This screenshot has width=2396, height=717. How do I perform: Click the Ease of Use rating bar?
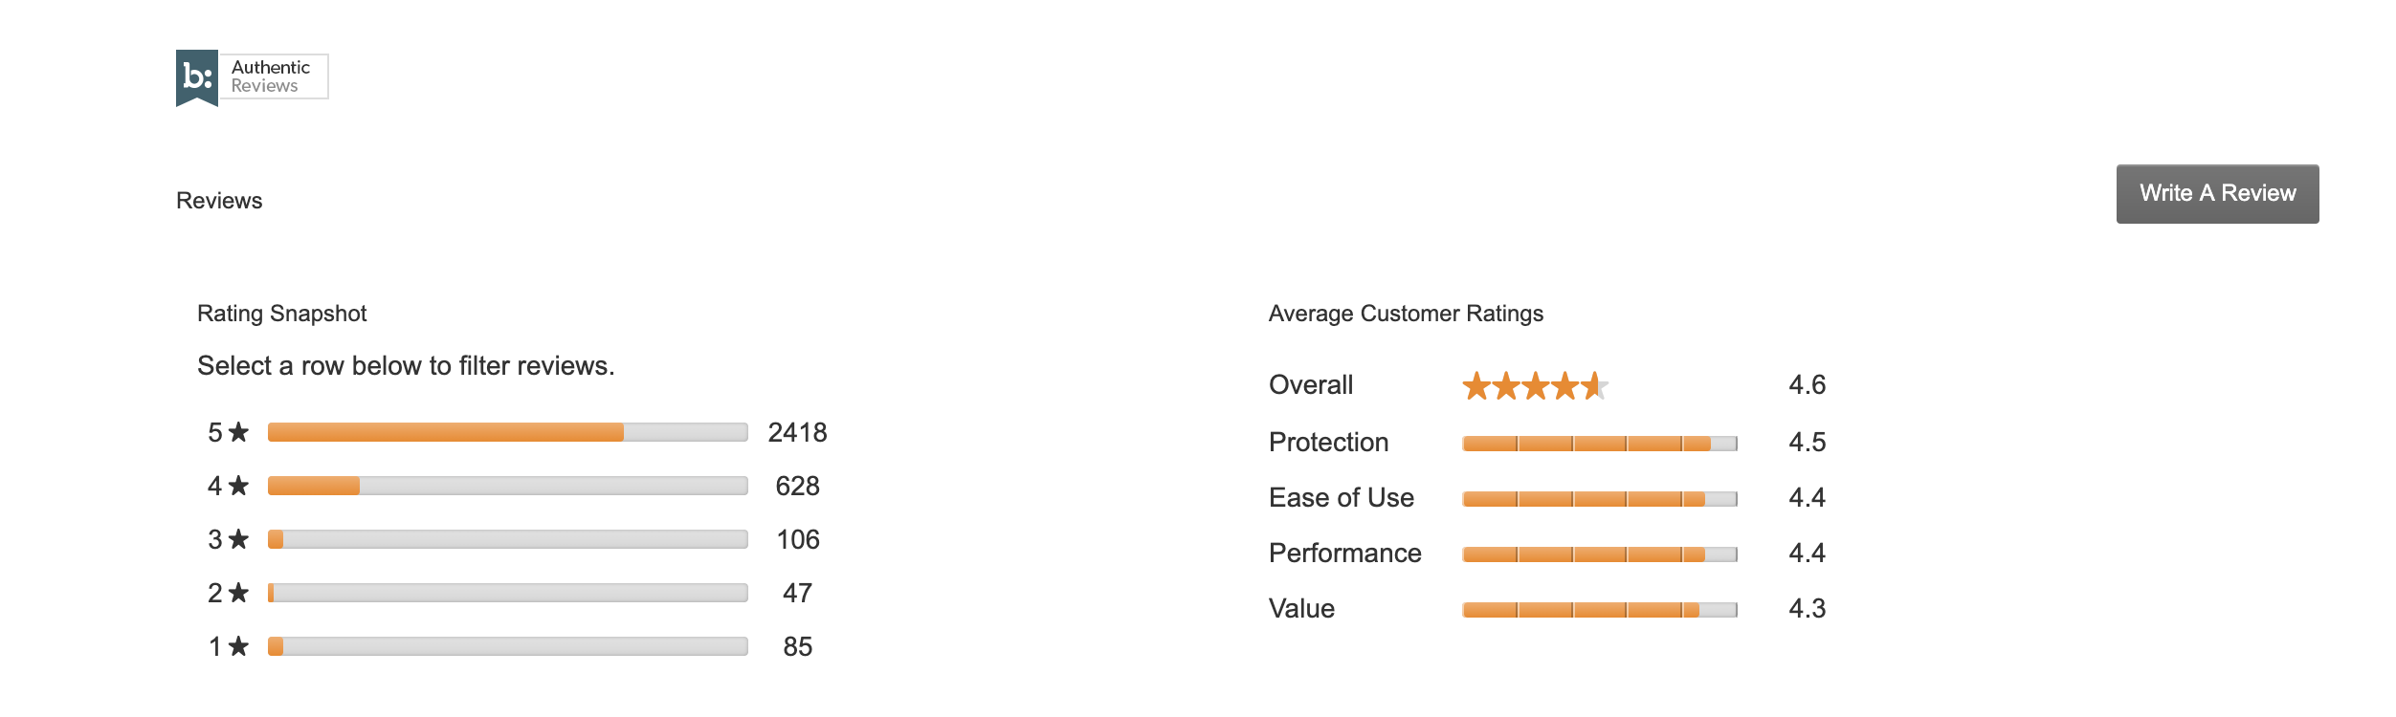(x=1599, y=499)
